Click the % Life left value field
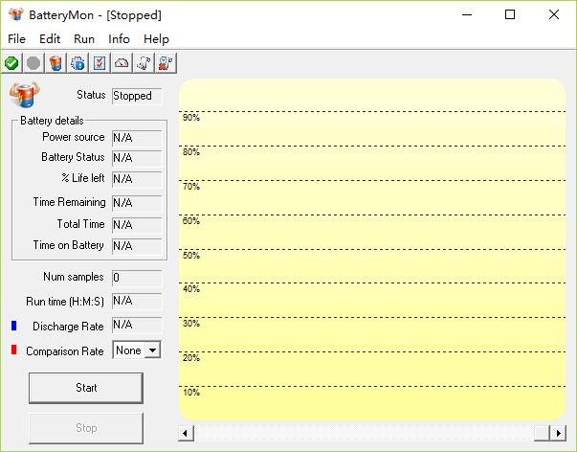The width and height of the screenshot is (577, 452). 137,179
